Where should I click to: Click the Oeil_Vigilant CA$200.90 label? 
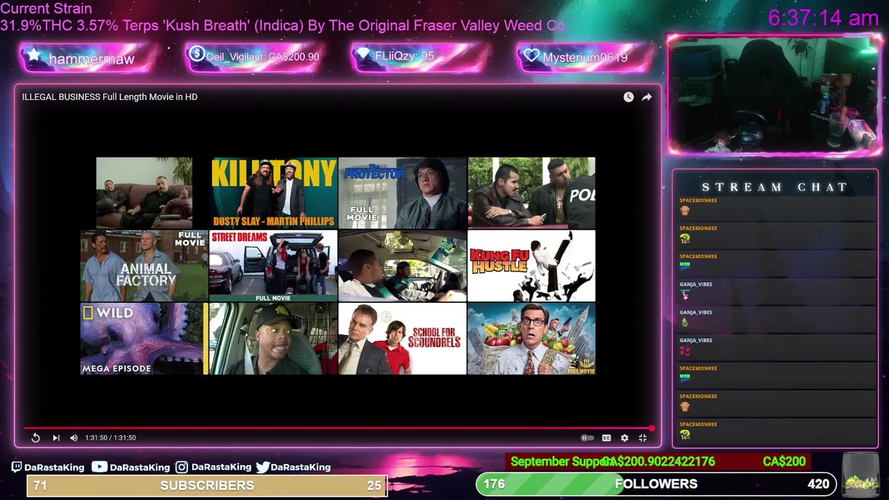tap(263, 57)
